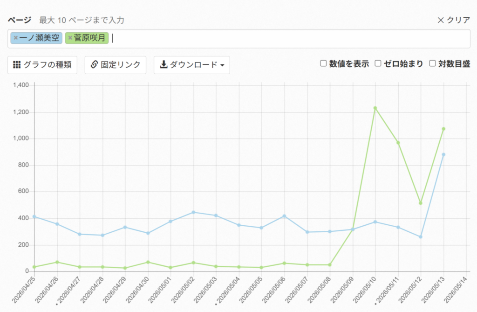Remove the 一ノ瀬美空 page tag
This screenshot has width=477, height=312.
click(15, 38)
